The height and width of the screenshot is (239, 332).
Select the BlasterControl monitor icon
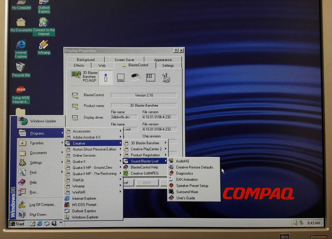click(x=121, y=78)
